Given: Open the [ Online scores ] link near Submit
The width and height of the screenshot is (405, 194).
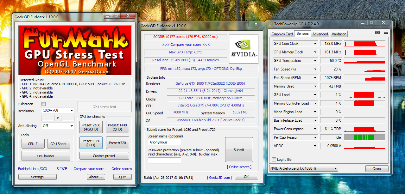Looking at the screenshot, I should point(239,167).
